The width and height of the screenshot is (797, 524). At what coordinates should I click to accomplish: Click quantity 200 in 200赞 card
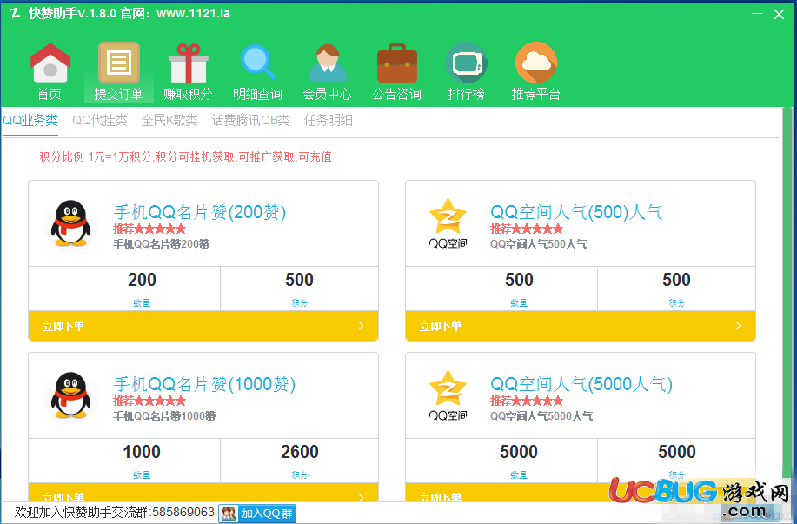click(142, 280)
